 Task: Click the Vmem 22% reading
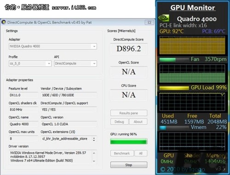[x=208, y=127]
